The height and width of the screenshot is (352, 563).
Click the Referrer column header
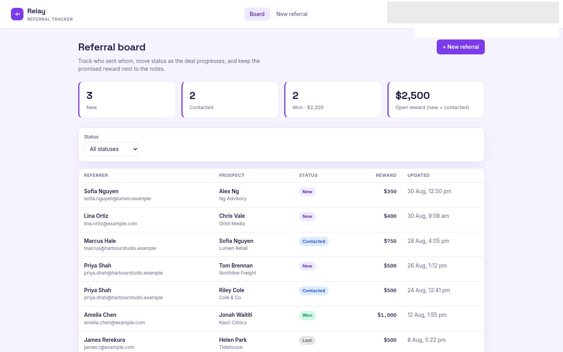point(96,175)
